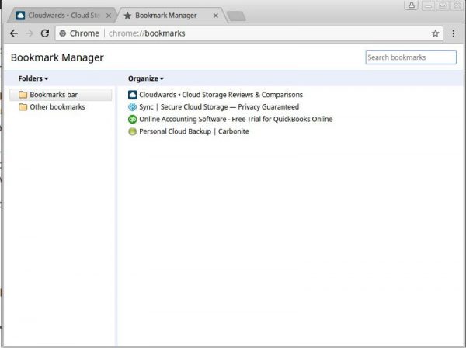Select the Other bookmarks folder
The height and width of the screenshot is (348, 466).
[61, 107]
